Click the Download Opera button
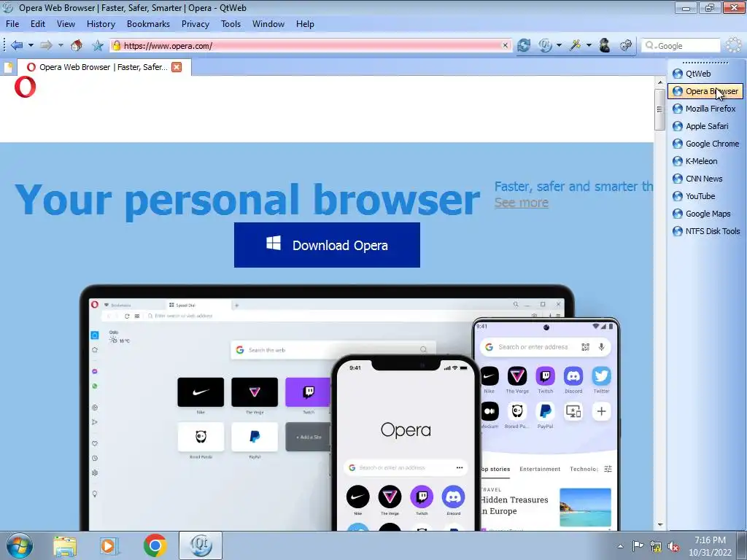Screen dimensions: 747x560 [x=327, y=245]
